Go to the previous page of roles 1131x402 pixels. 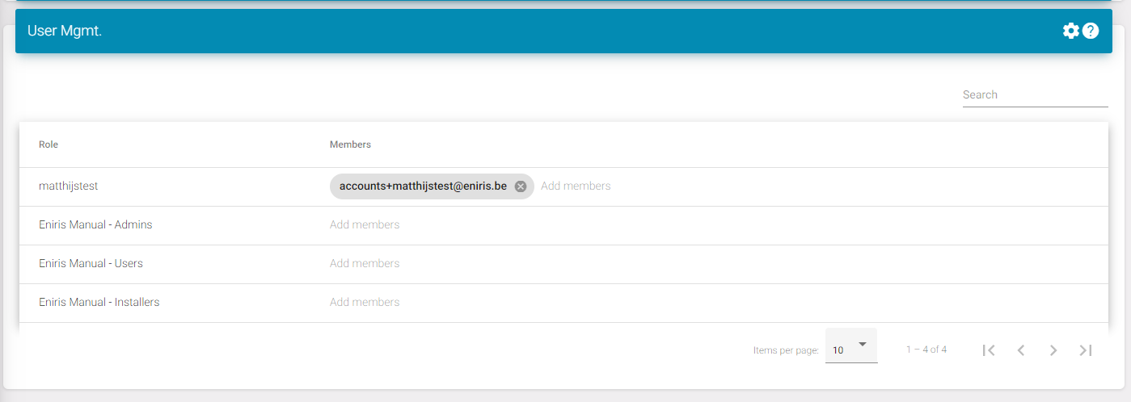click(1021, 350)
